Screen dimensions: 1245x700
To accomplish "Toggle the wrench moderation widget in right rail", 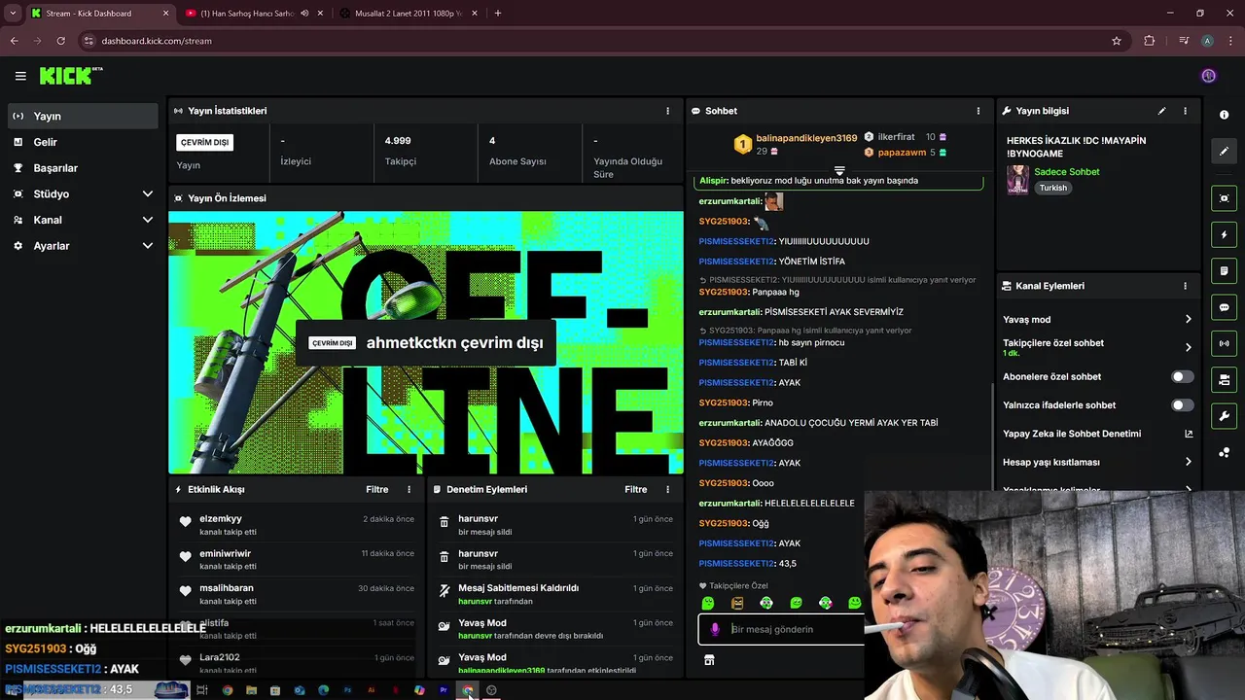I will click(1224, 416).
